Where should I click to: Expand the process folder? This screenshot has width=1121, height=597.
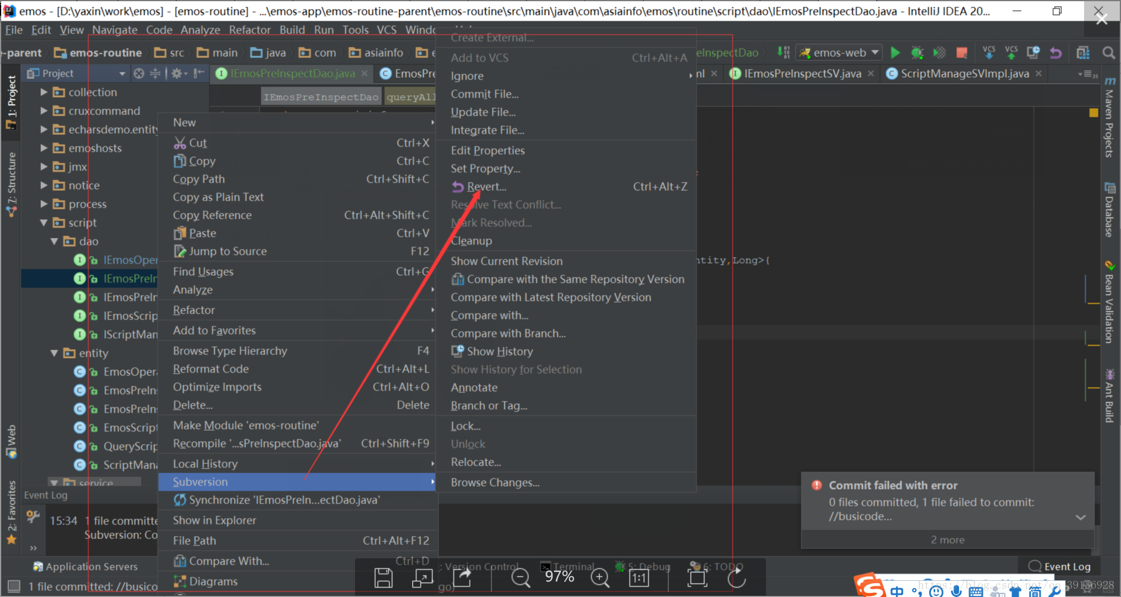[x=43, y=204]
